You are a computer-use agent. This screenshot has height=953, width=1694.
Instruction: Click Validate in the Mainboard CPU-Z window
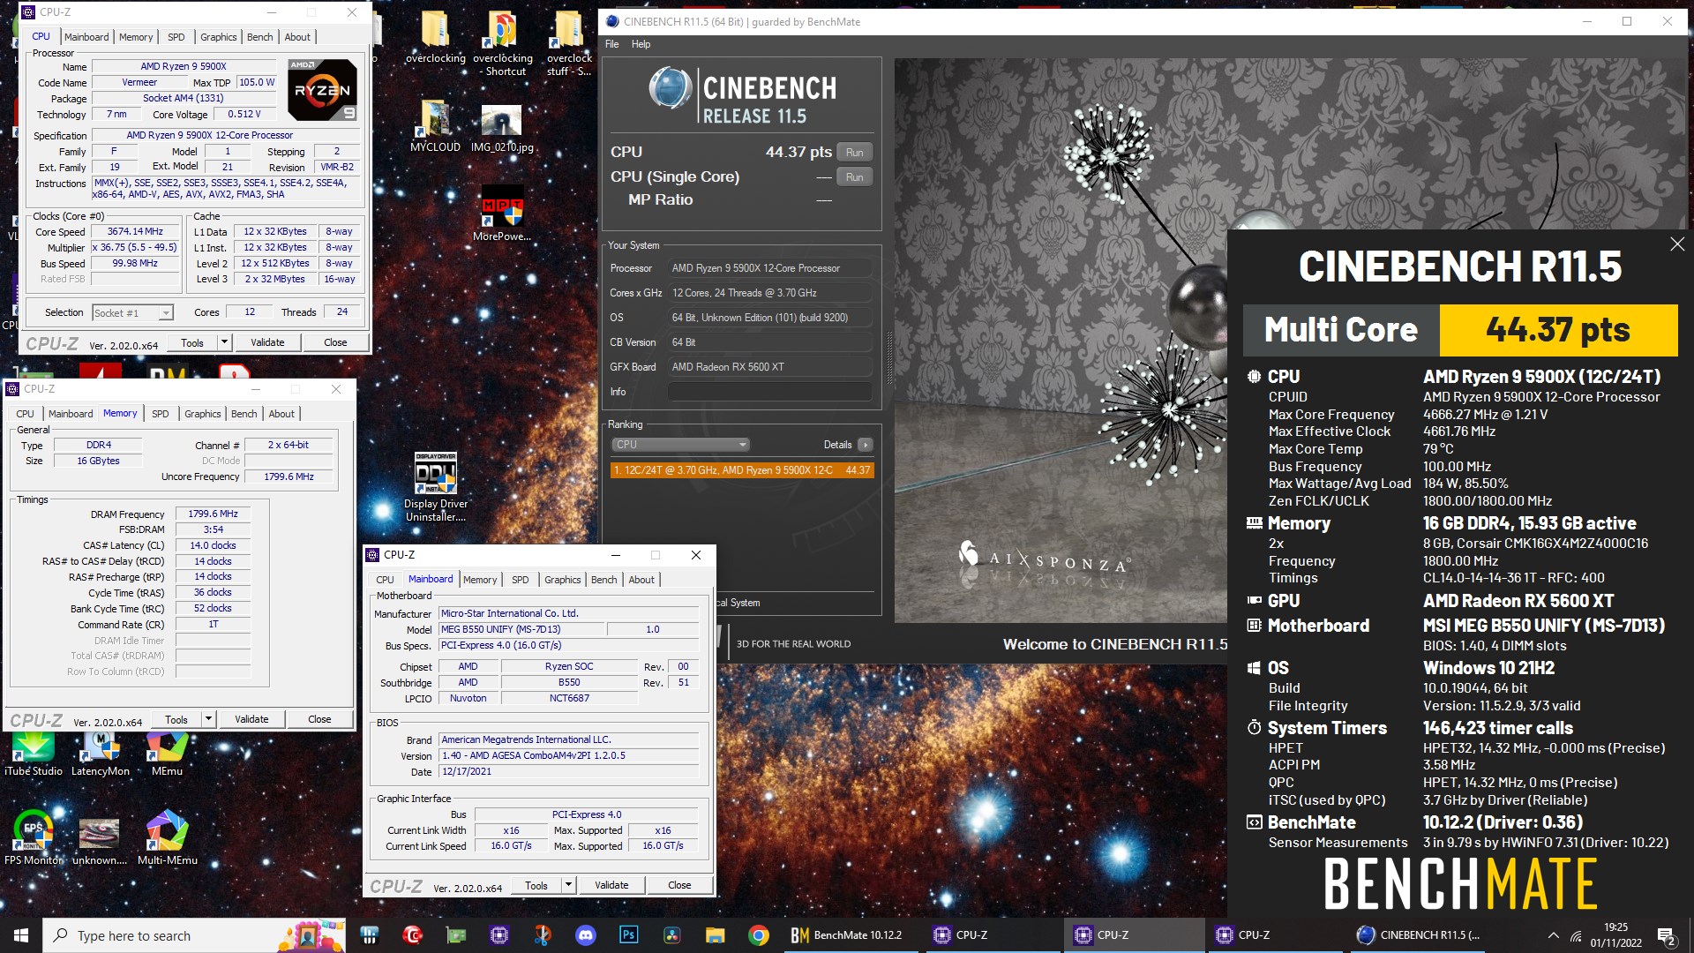[x=611, y=885]
